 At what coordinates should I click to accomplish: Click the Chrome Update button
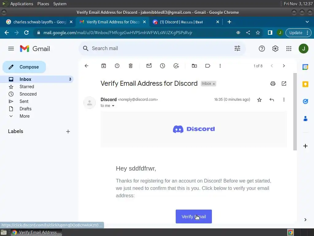pos(298,33)
